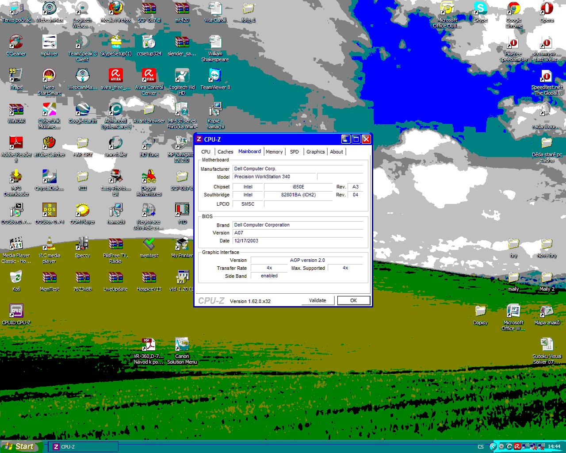Click the 'AGP version 2.0' text
Viewport: 566px width, 453px height.
pos(307,260)
